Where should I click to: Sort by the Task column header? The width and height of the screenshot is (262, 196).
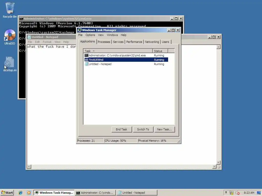pyautogui.click(x=118, y=51)
